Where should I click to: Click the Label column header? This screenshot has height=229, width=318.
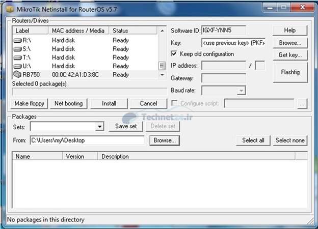coord(30,31)
